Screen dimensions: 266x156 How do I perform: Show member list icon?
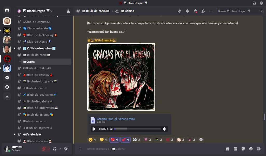(x=203, y=11)
